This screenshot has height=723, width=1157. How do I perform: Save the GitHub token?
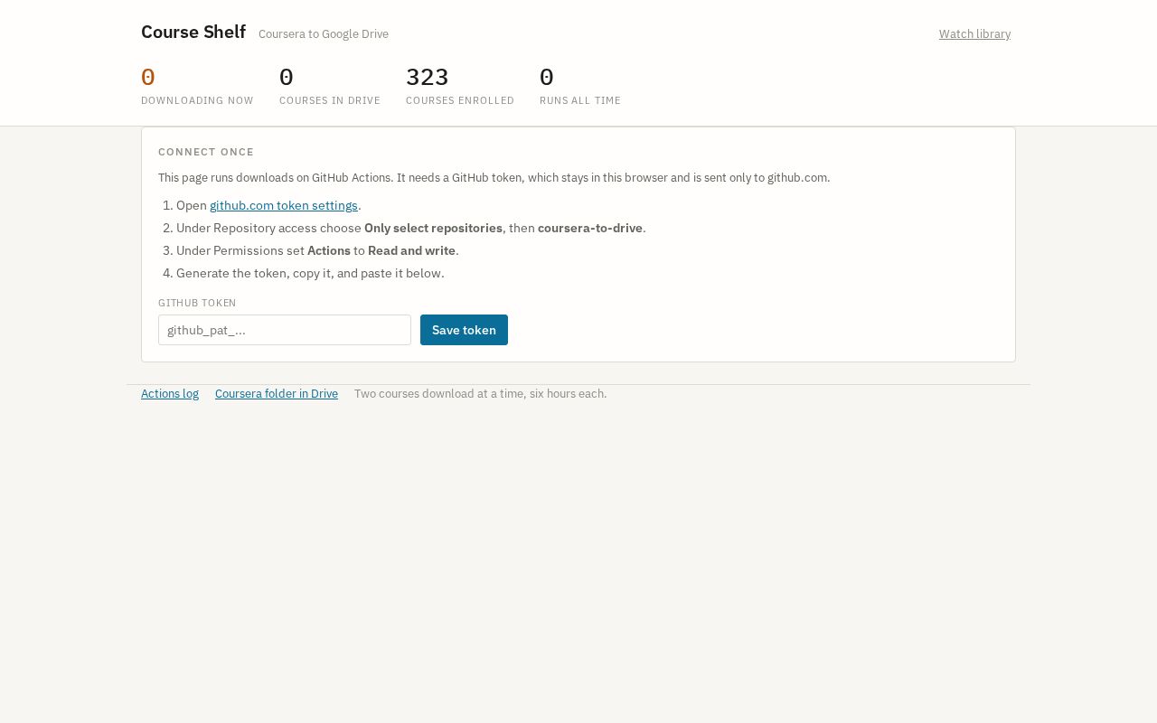click(x=464, y=330)
